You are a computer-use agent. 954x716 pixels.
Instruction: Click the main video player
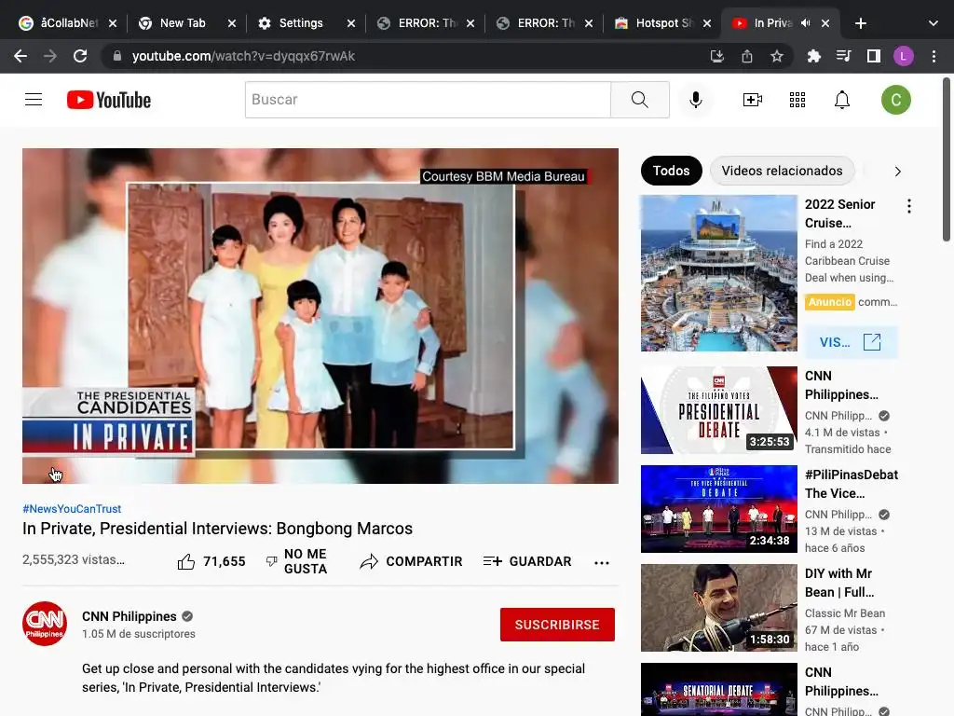(320, 316)
